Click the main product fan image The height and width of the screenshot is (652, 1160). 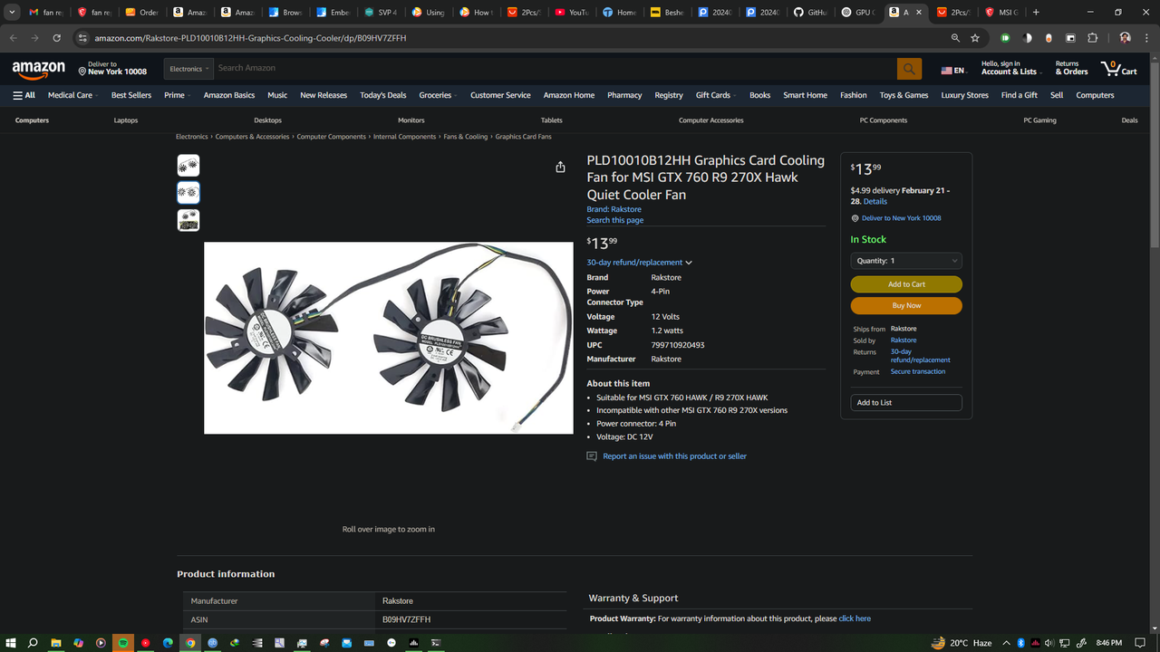click(389, 338)
